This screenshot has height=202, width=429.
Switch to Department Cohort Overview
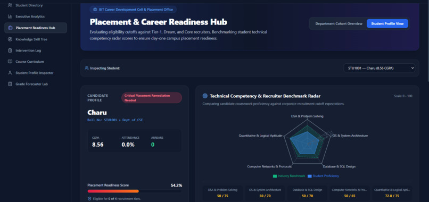coord(339,24)
